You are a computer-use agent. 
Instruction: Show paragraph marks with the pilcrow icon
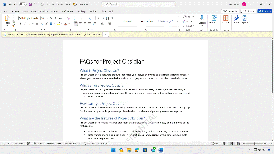(x=112, y=18)
